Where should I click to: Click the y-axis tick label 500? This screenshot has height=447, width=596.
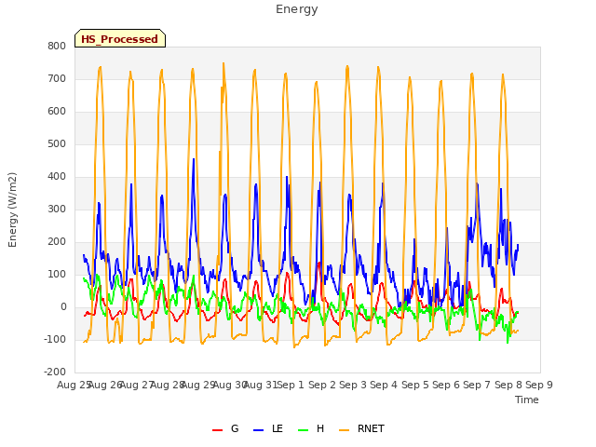pyautogui.click(x=57, y=144)
